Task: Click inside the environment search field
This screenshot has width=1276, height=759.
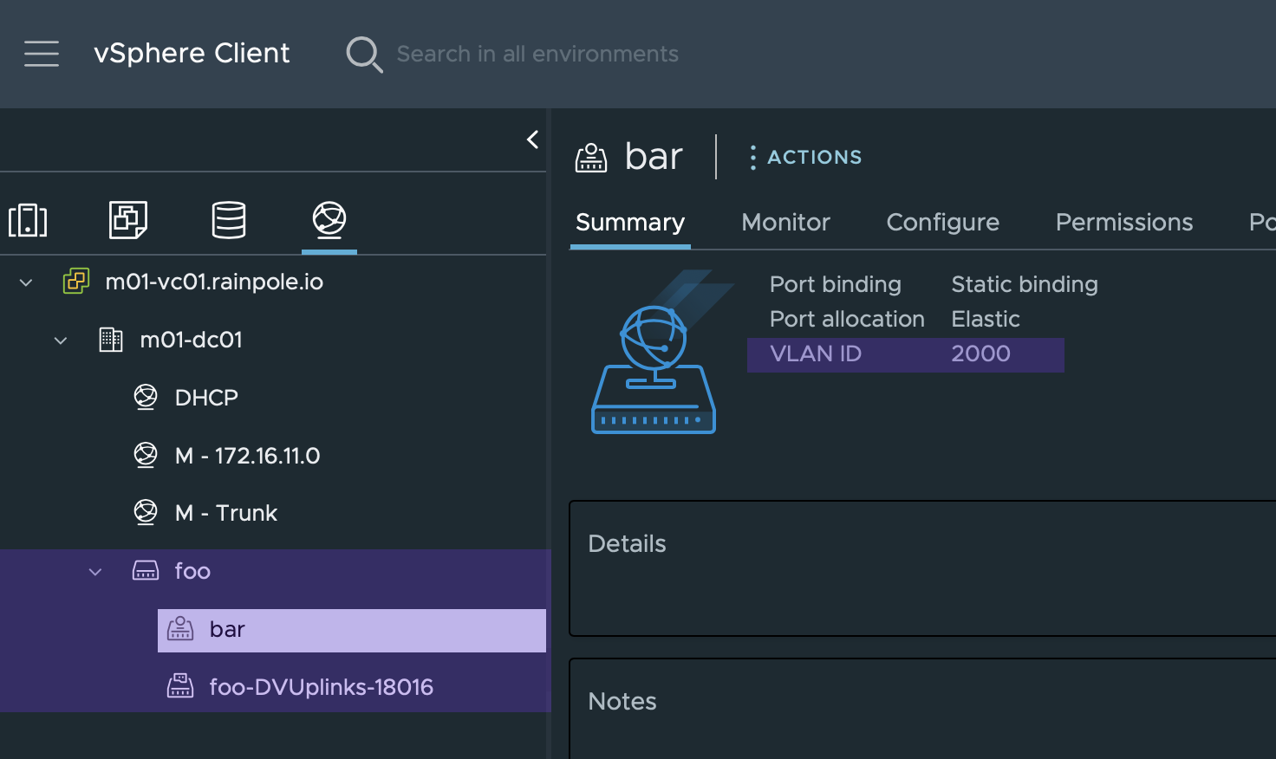Action: point(537,54)
